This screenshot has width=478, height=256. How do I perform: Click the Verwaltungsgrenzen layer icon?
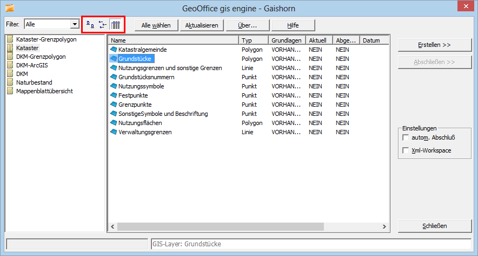click(114, 132)
